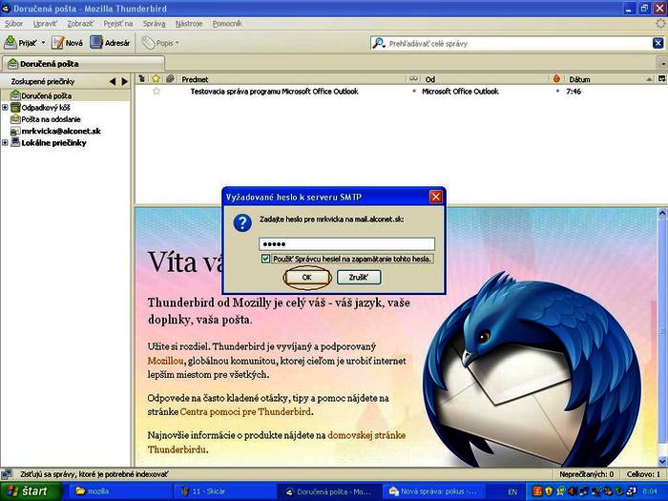Focus the Prehľadávať celé správy search field
The height and width of the screenshot is (501, 668).
(x=519, y=44)
